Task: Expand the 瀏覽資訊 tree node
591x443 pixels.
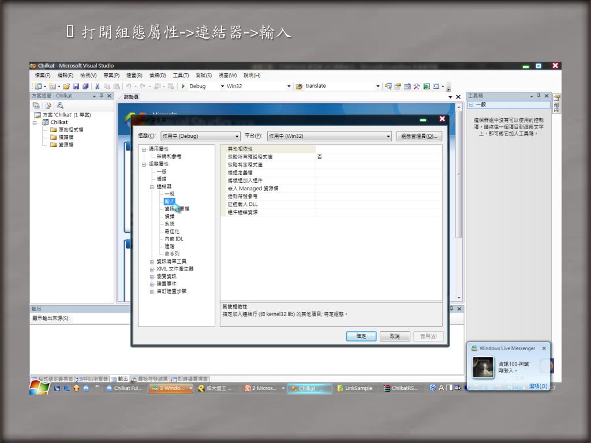Action: tap(152, 277)
